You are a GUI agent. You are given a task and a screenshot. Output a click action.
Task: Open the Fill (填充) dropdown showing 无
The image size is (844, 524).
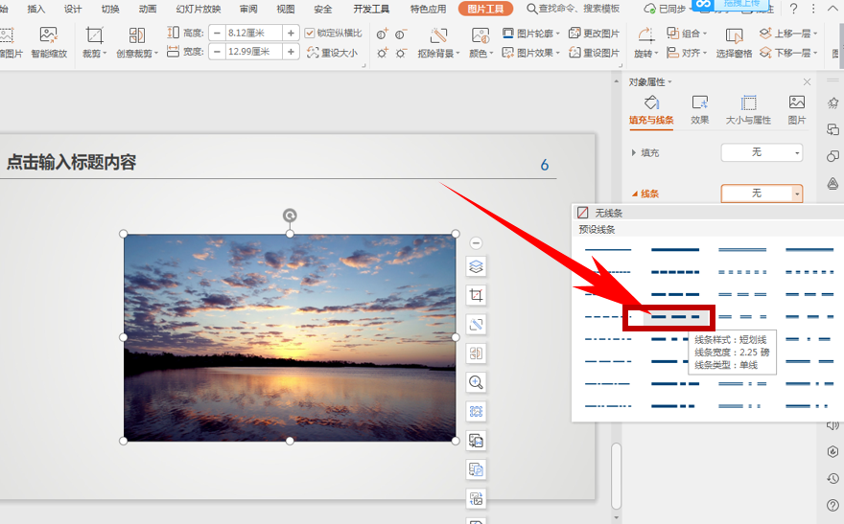[x=762, y=152]
